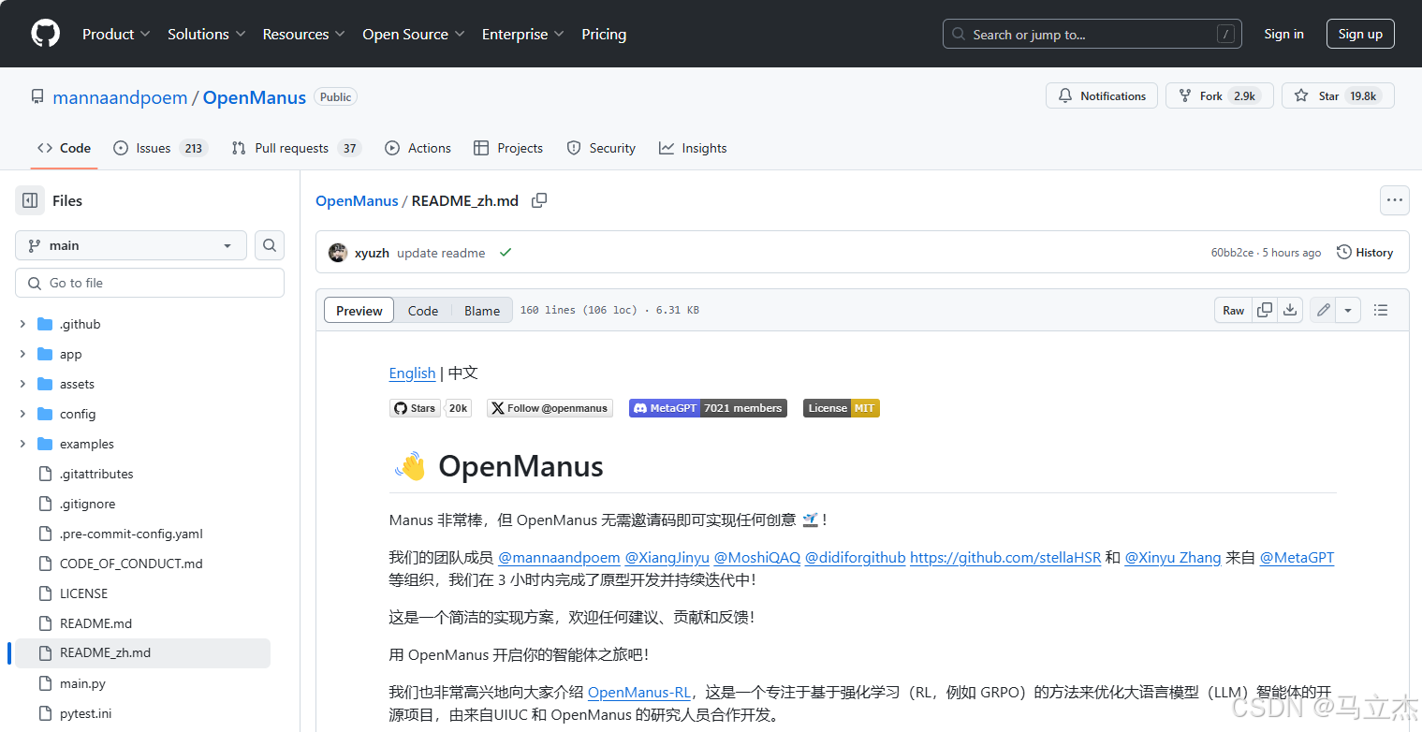
Task: Open the @mannaandpoem mention link
Action: (x=559, y=557)
